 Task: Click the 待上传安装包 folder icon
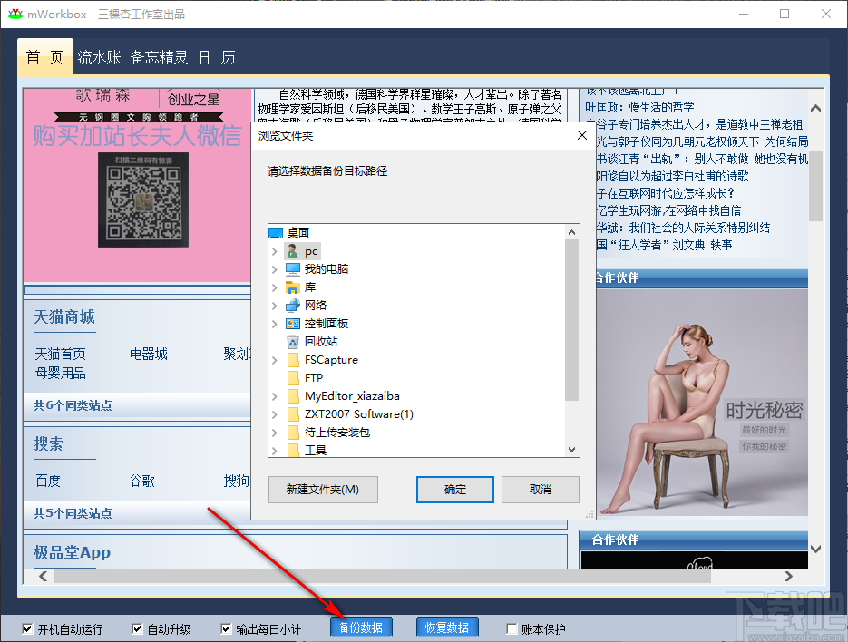[x=293, y=433]
